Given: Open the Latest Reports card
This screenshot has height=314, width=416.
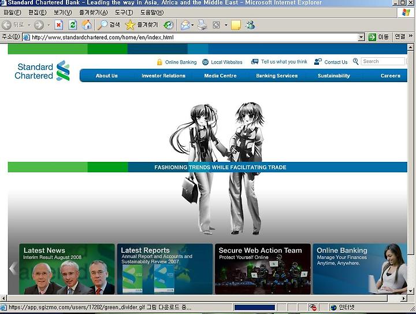Looking at the screenshot, I should (x=165, y=269).
